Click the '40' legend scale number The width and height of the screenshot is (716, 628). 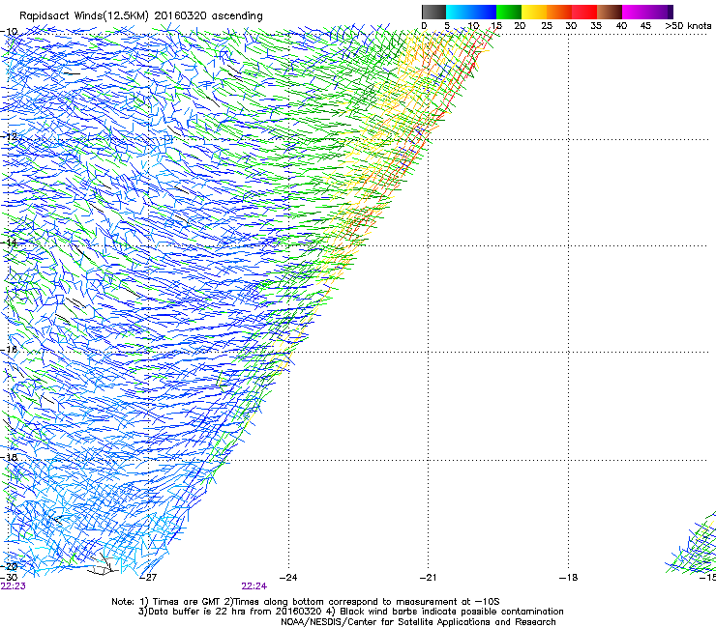pos(621,26)
